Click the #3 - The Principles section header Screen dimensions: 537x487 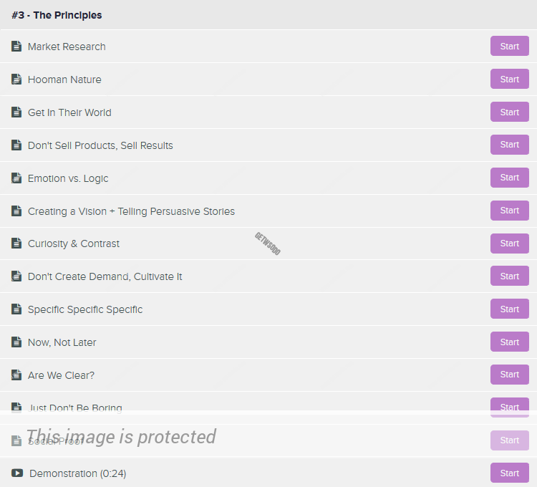[x=57, y=15]
